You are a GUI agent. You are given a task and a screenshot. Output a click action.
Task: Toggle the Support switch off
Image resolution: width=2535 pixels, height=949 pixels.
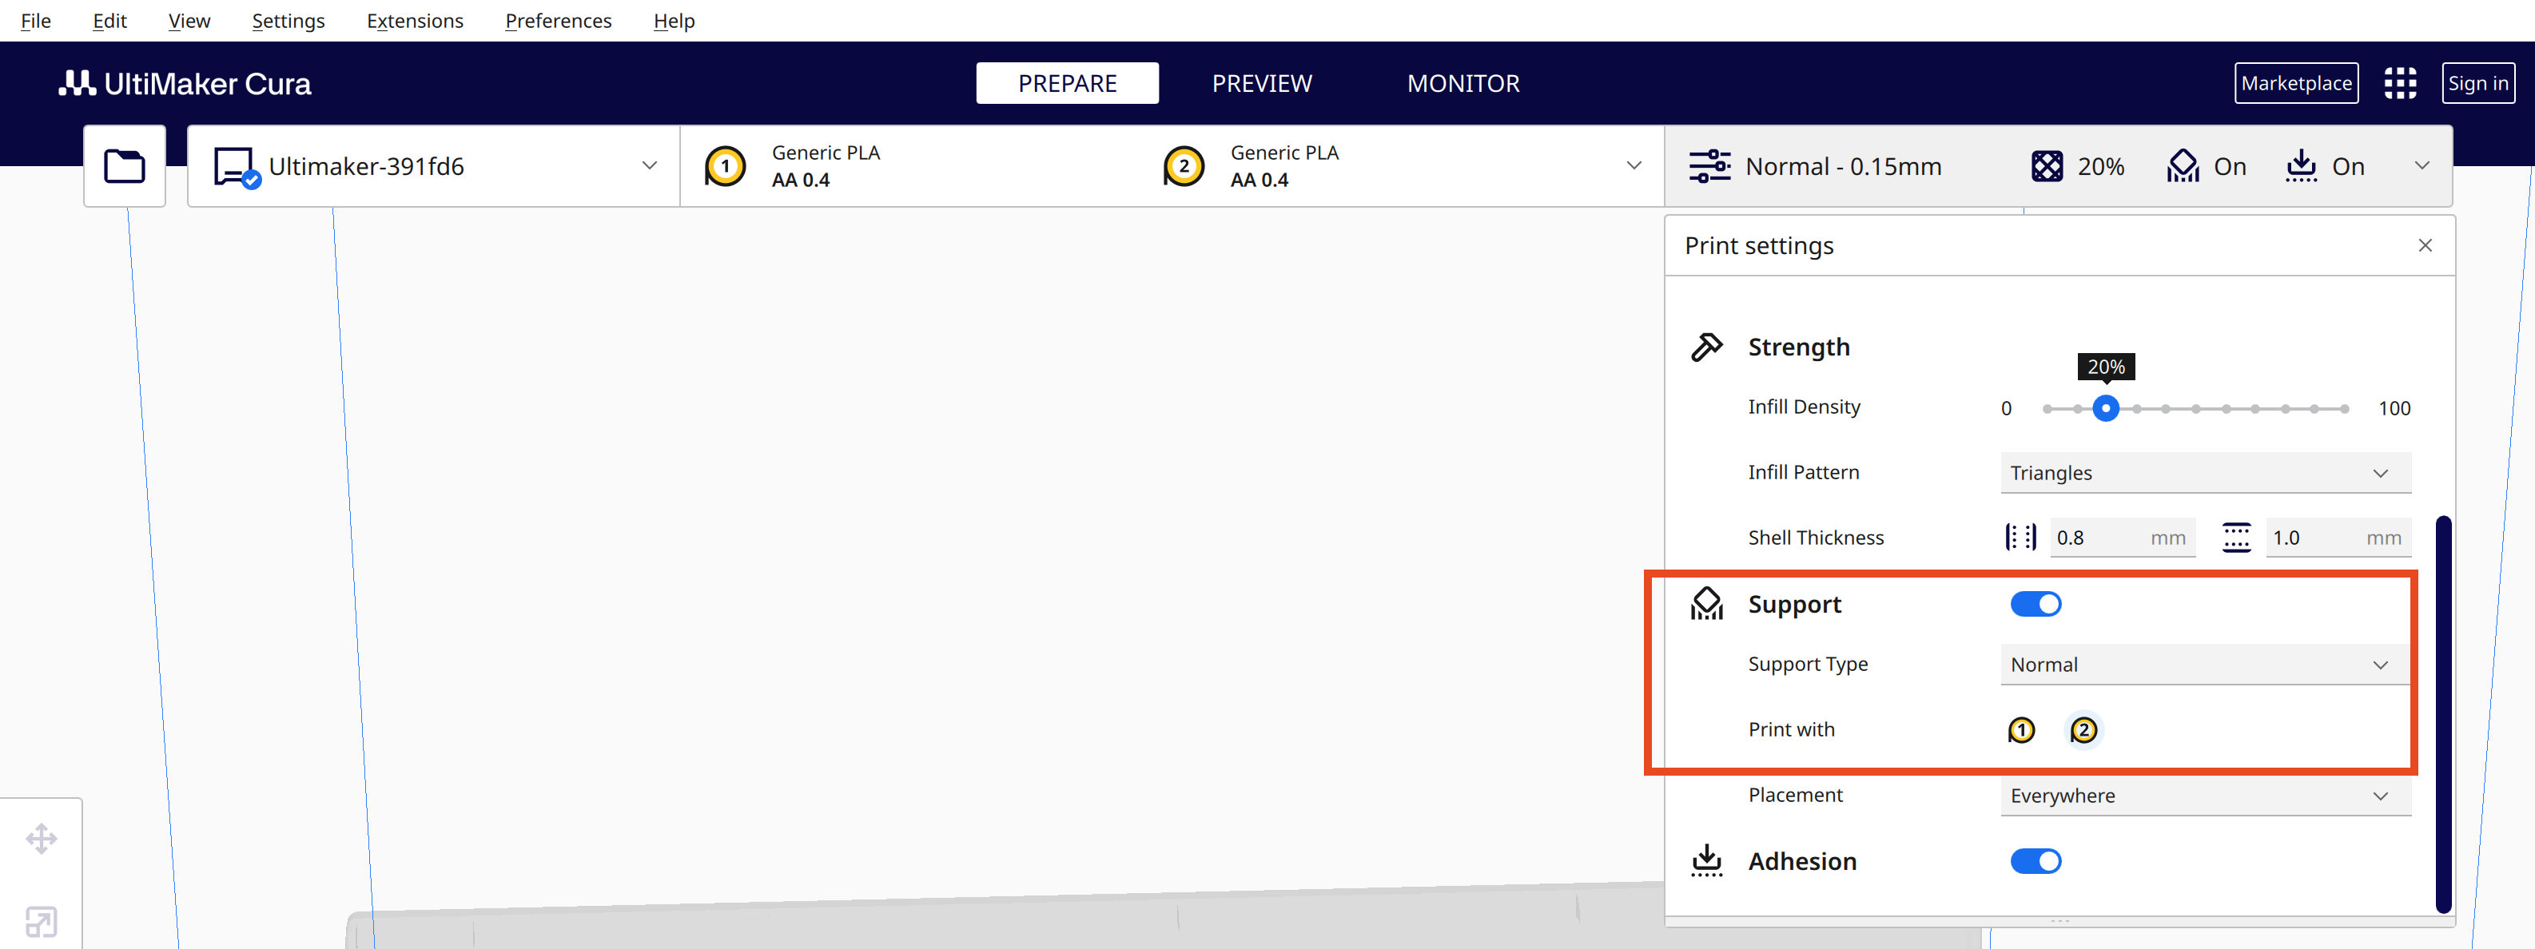2035,604
